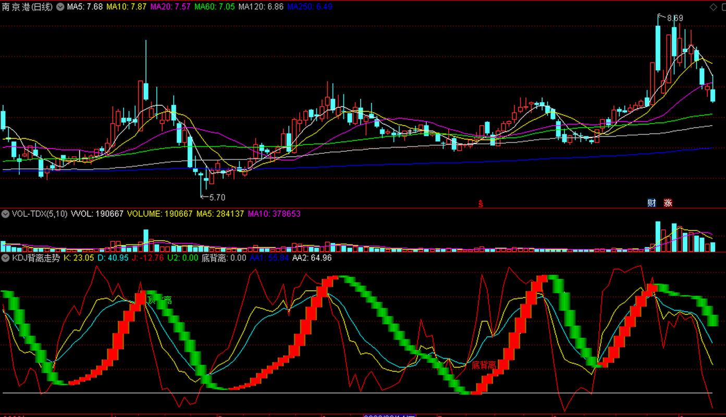Image resolution: width=726 pixels, height=417 pixels.
Task: Click the diamond icon in top-right corner
Action: point(713,7)
